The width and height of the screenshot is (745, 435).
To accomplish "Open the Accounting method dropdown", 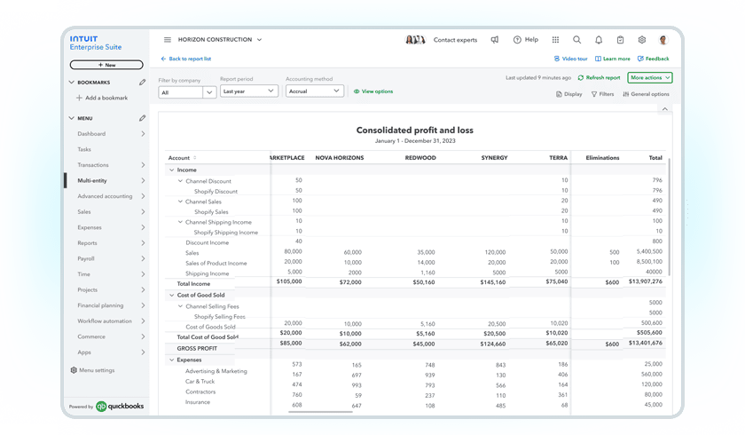I will tap(315, 91).
